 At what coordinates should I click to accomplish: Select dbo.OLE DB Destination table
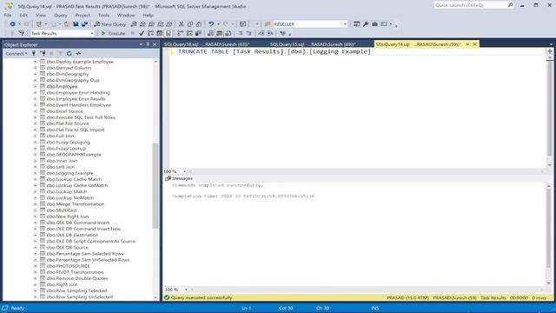click(x=72, y=235)
